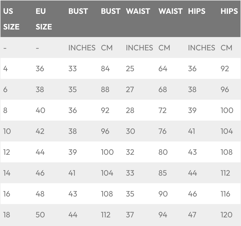Select hips 108 cm cell

pyautogui.click(x=226, y=152)
